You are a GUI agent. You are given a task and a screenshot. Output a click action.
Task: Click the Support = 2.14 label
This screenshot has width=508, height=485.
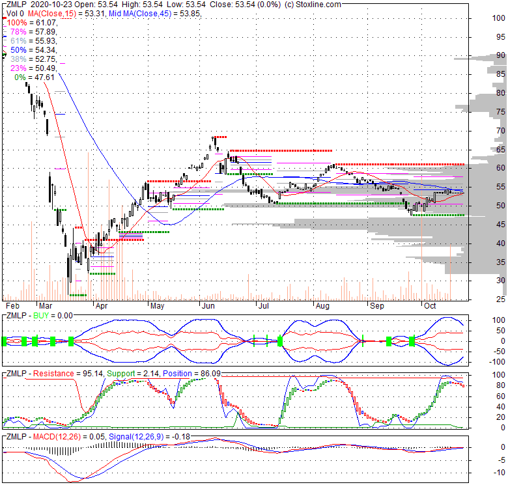click(133, 373)
